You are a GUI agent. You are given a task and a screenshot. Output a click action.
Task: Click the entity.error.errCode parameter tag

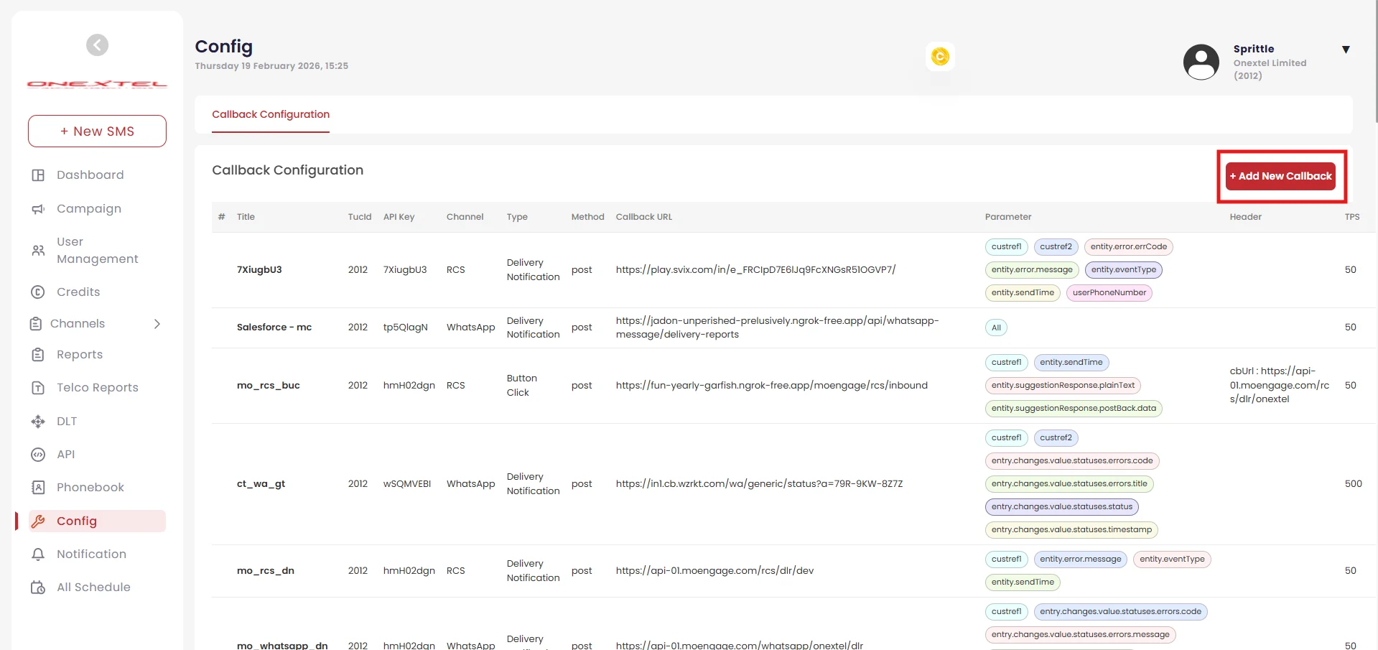1129,247
